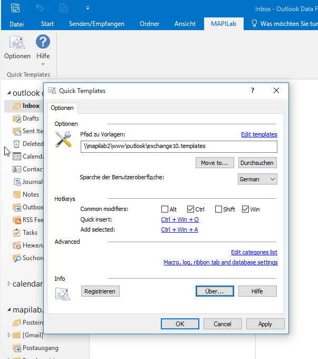
Task: Switch to Senden/Empfangen tab
Action: point(97,24)
